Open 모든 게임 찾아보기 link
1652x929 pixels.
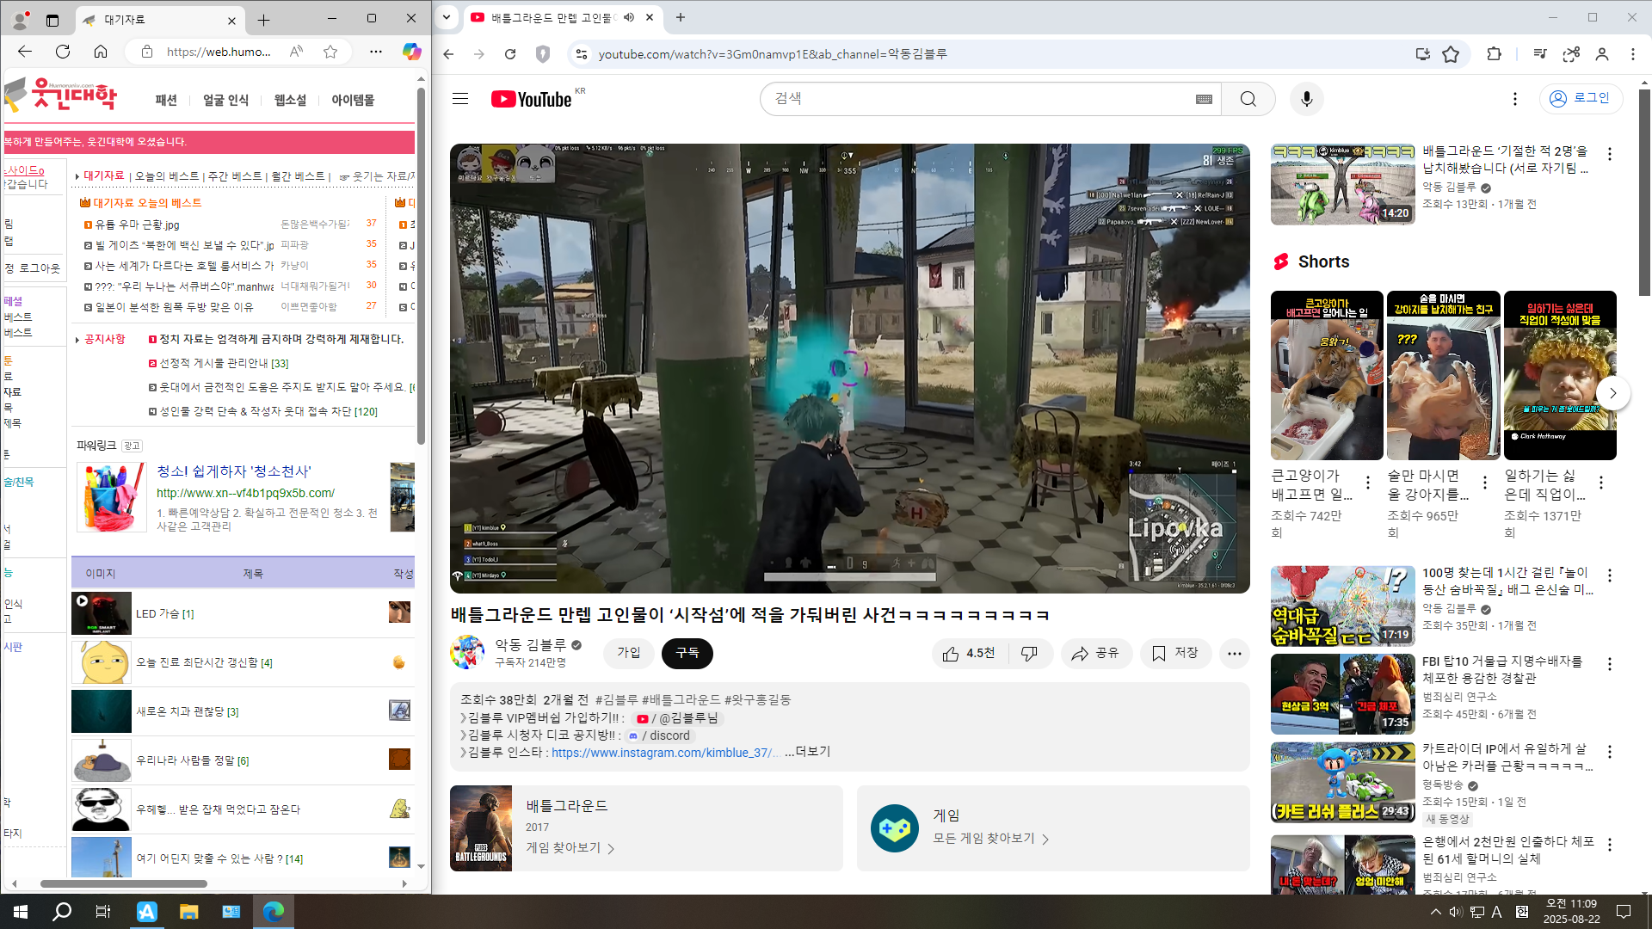point(990,839)
